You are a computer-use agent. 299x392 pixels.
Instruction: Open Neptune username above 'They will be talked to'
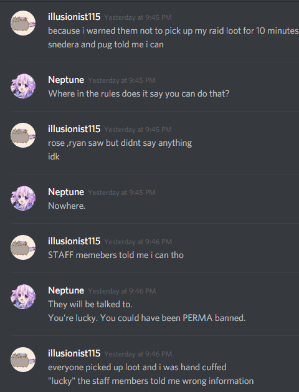(x=66, y=290)
